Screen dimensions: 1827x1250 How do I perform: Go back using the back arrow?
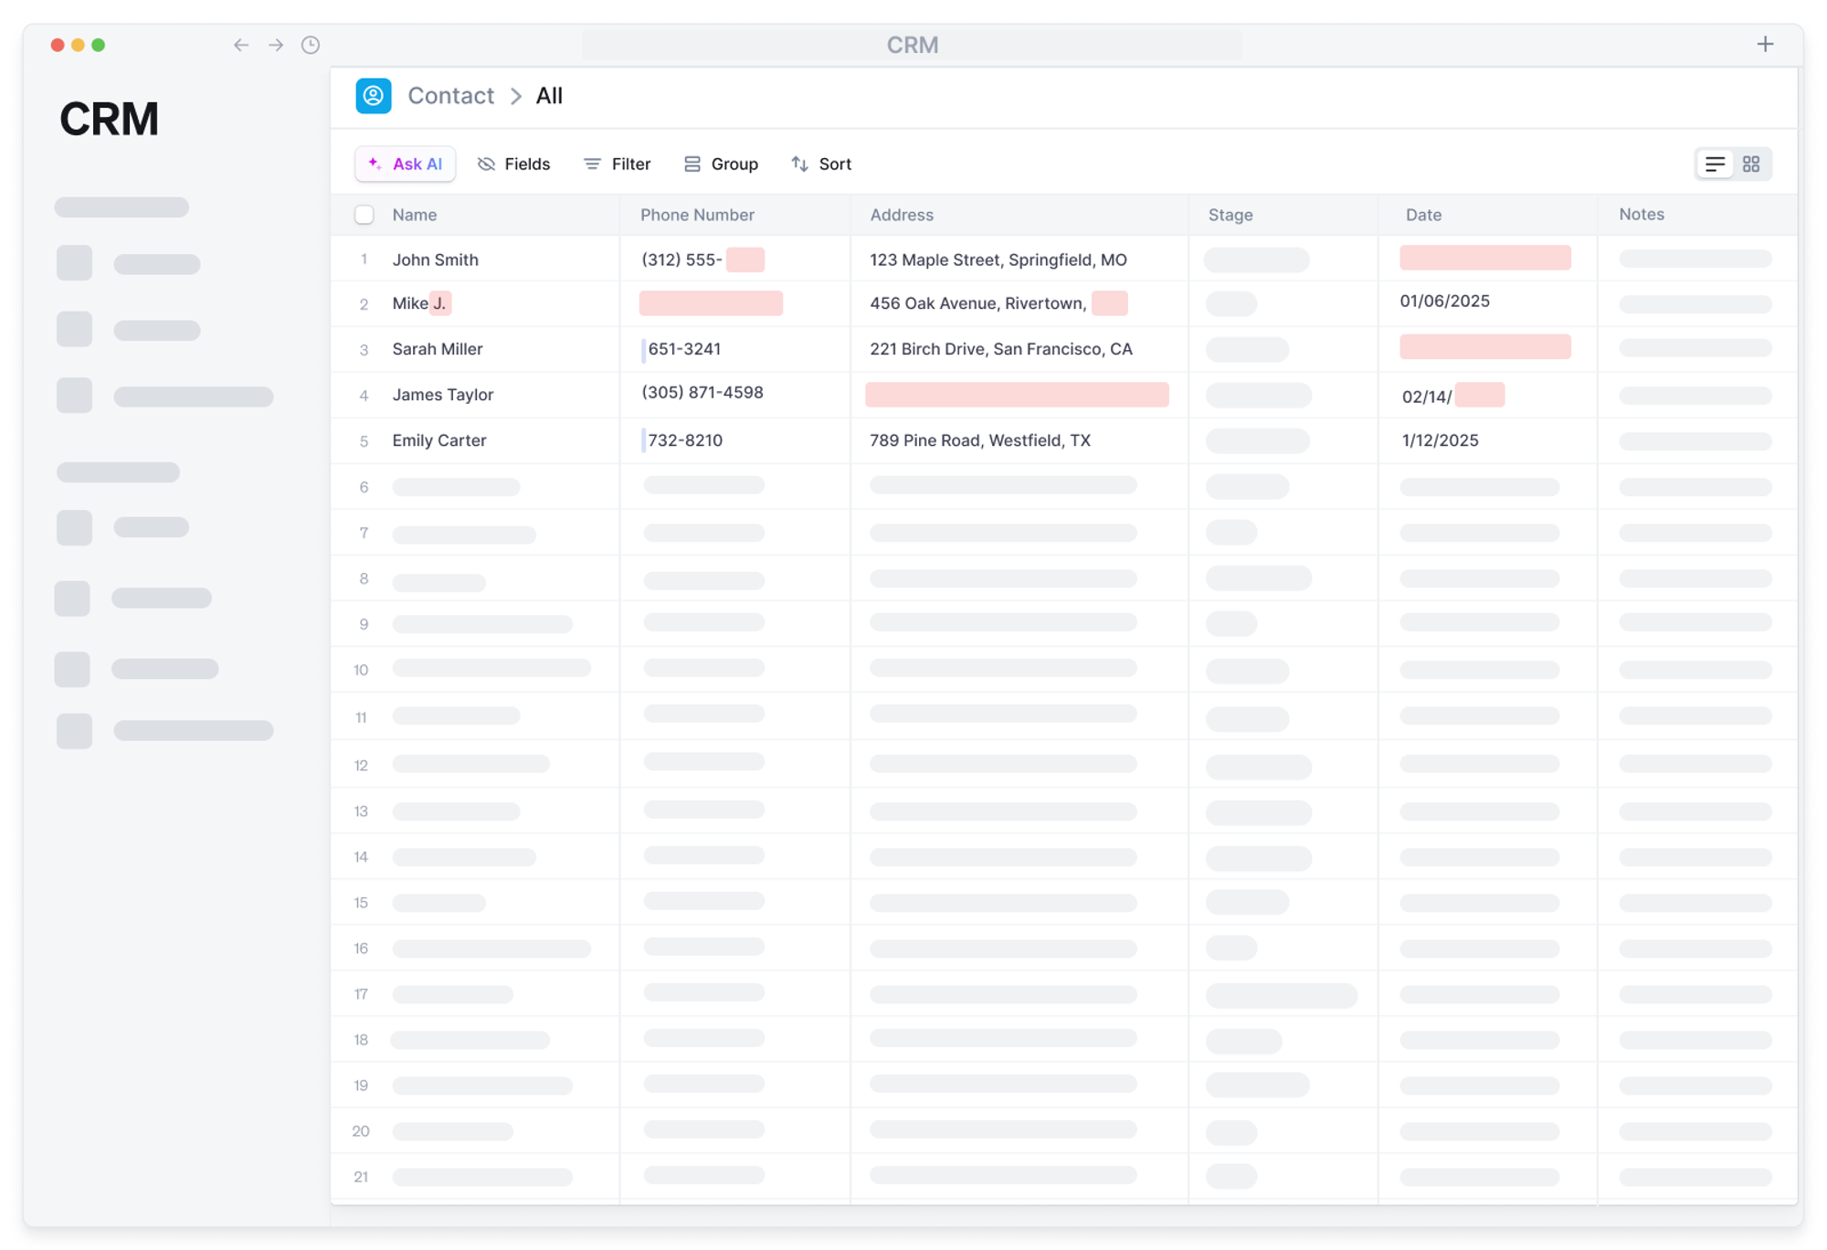coord(241,45)
